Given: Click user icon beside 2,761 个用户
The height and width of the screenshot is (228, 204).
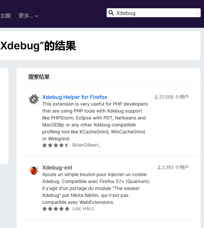Looking at the screenshot, I should [159, 167].
